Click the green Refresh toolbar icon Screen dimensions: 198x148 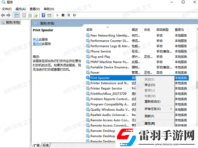[x=30, y=15]
